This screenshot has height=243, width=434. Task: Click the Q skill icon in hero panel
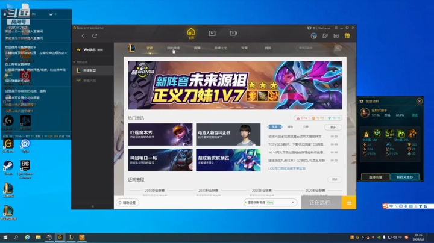[x=377, y=134]
